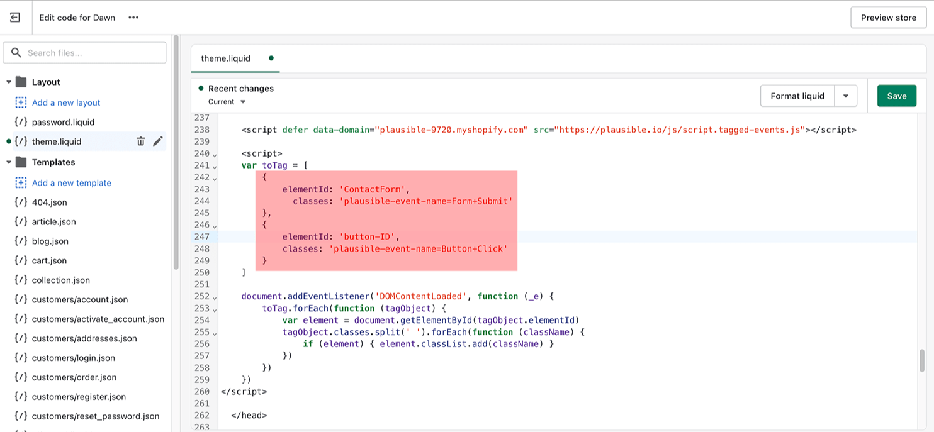Click the plausible.io script src URL
The height and width of the screenshot is (432, 934).
(x=680, y=130)
